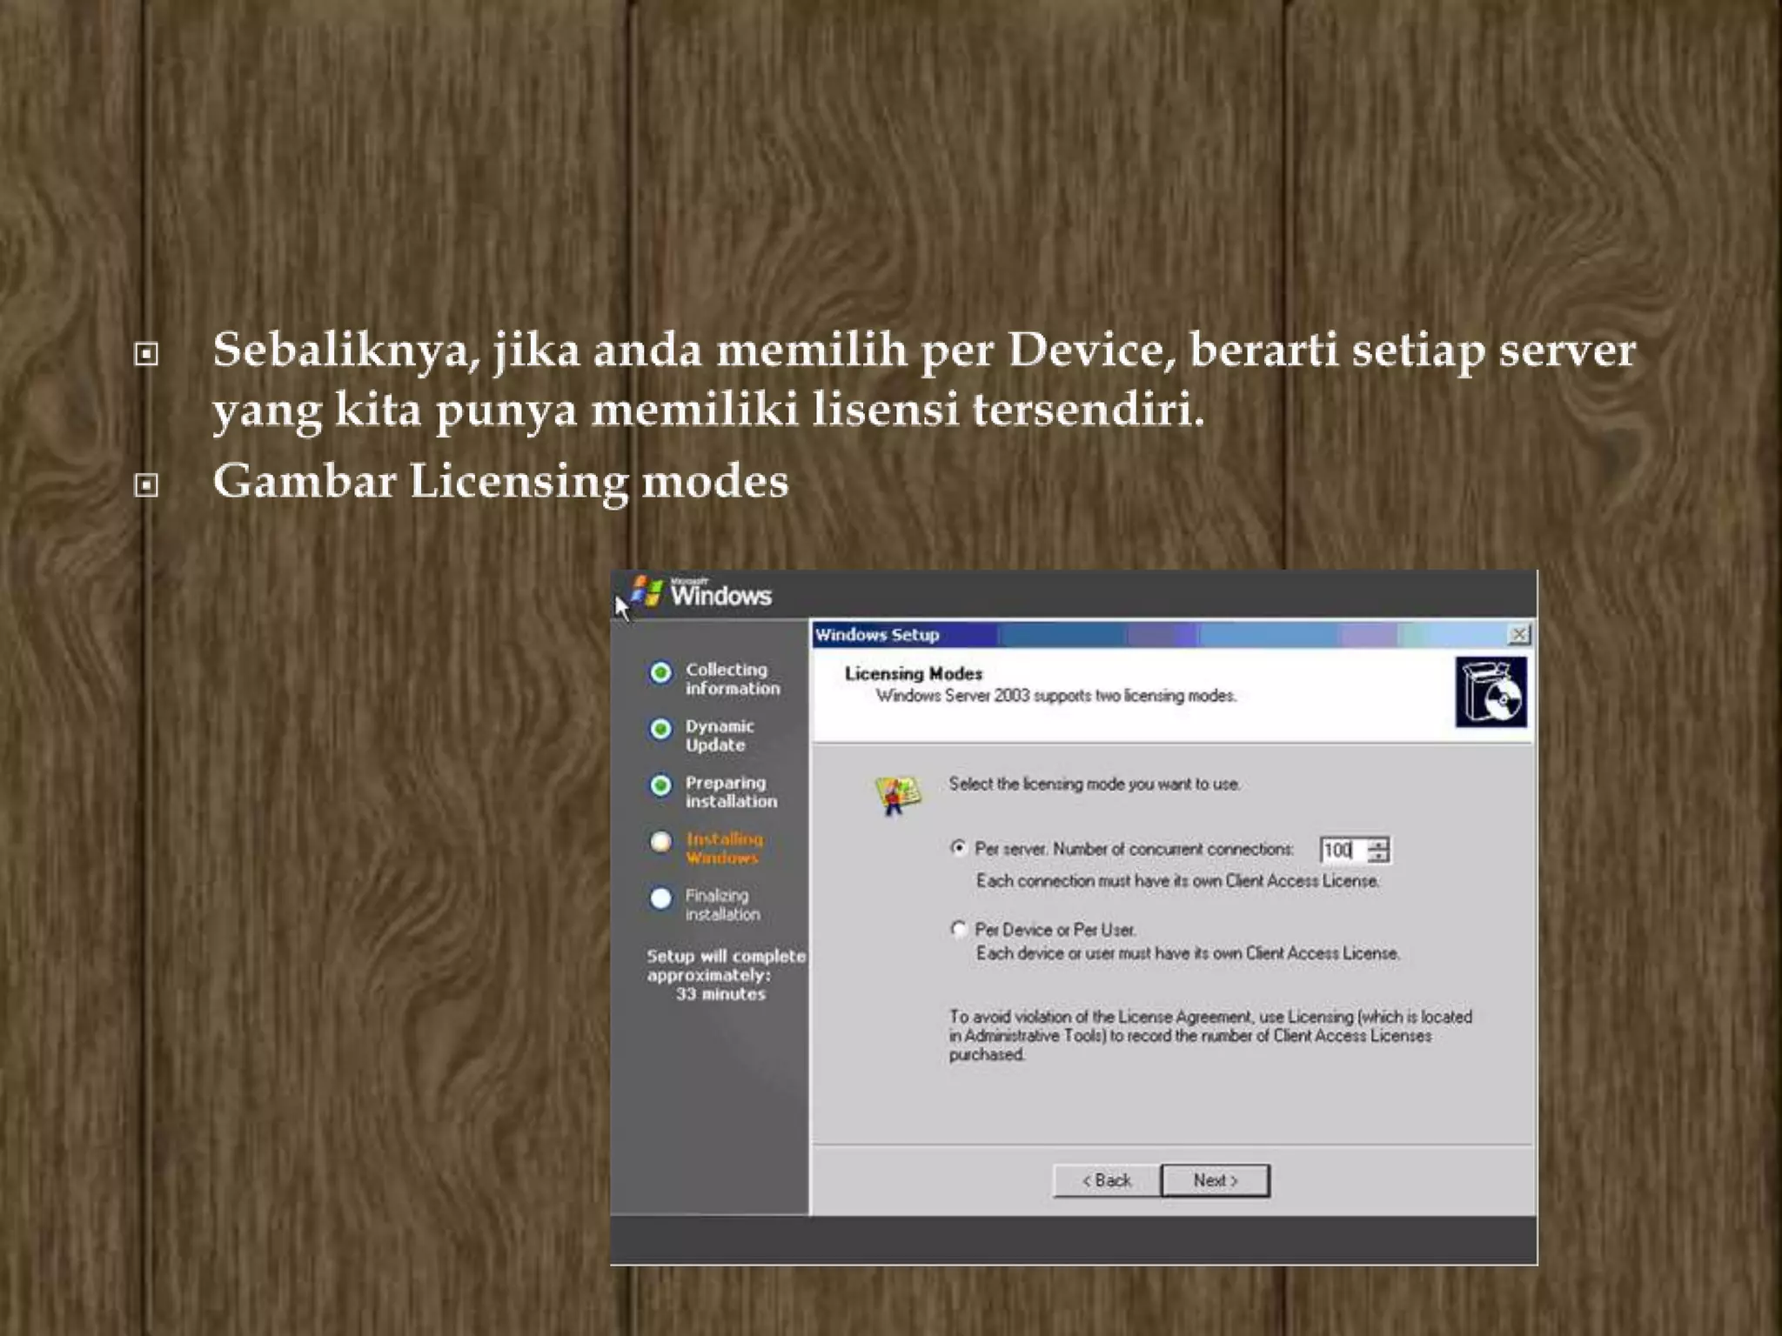Viewport: 1782px width, 1336px height.
Task: Click the software box and CD icon
Action: (1491, 692)
